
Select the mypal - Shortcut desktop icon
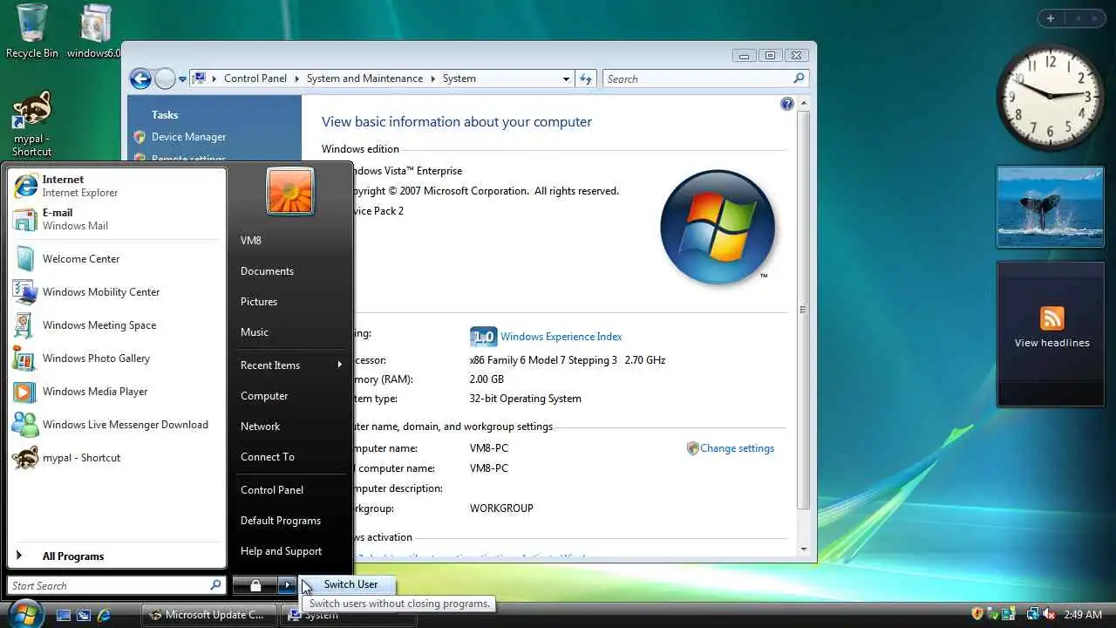(x=32, y=124)
